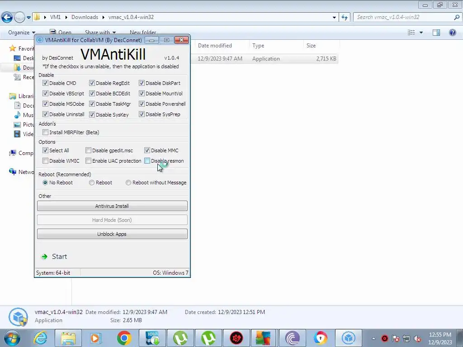Open Recent Pages arrow next to Forward
The height and width of the screenshot is (347, 463).
tap(28, 18)
